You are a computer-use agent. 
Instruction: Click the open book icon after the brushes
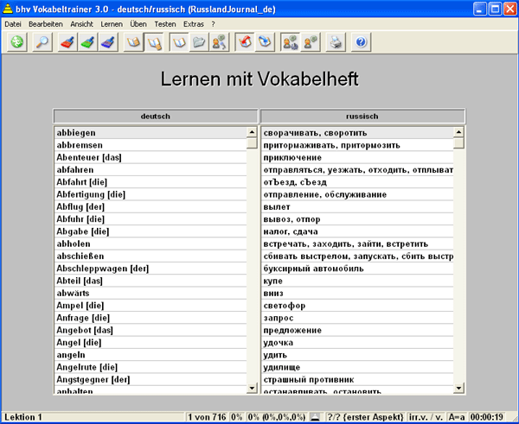click(x=133, y=42)
